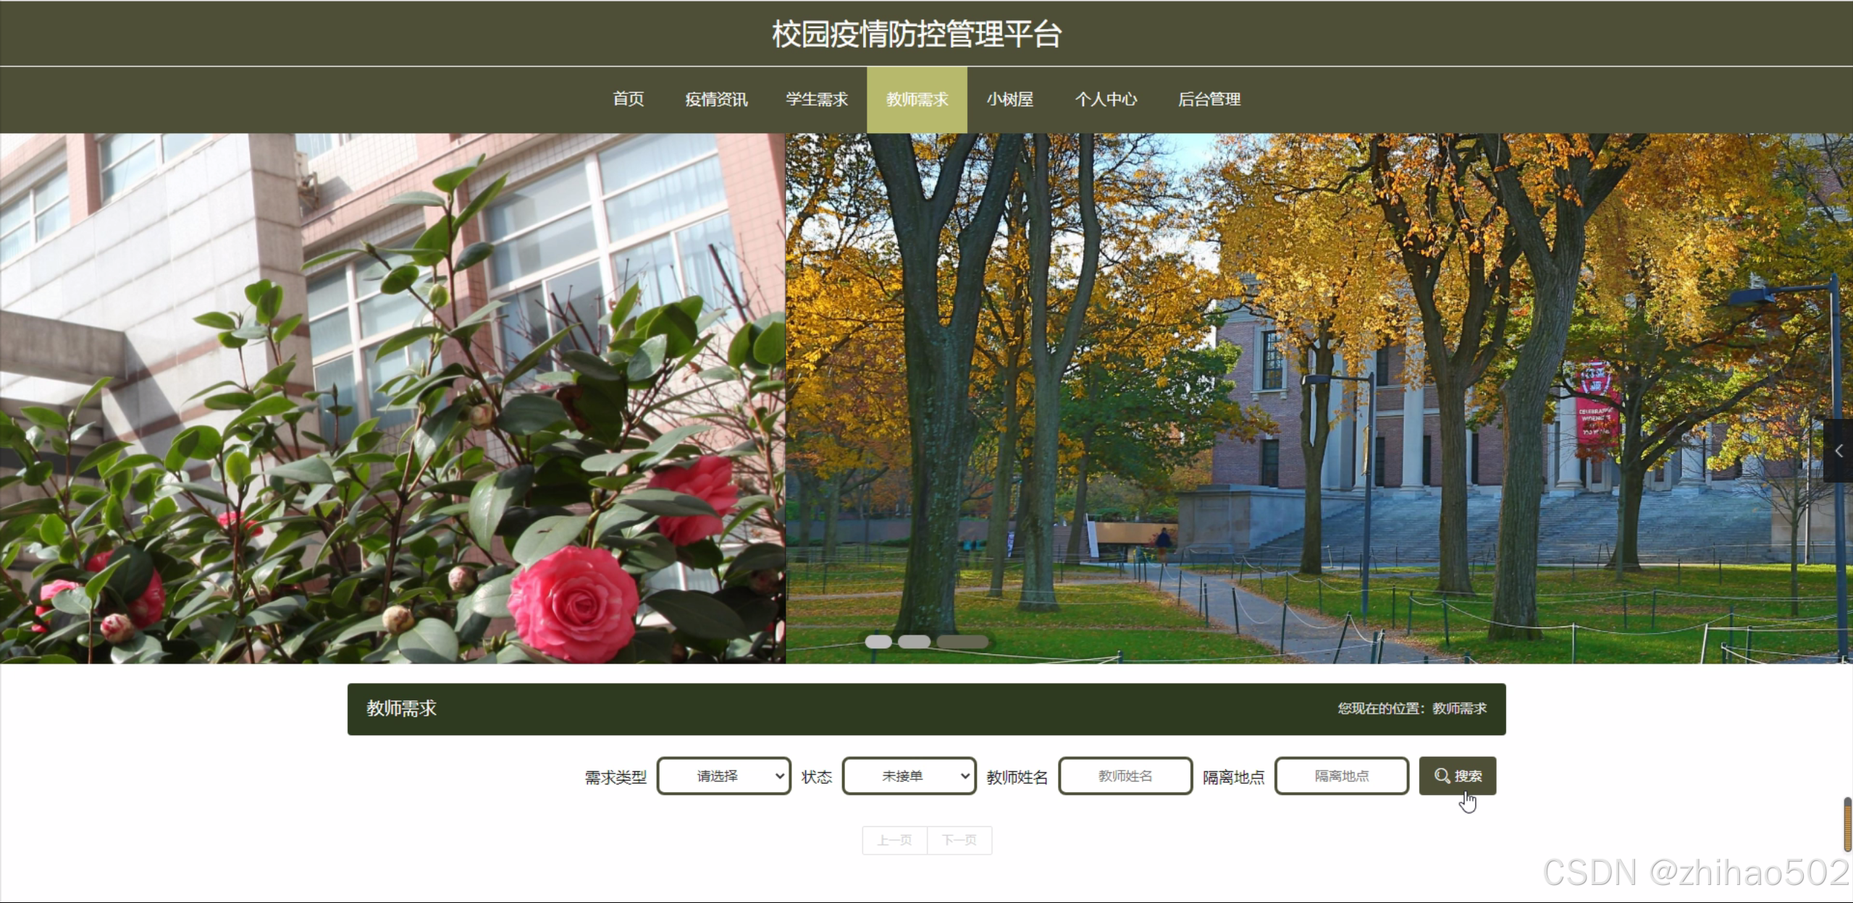Open the 状态 dropdown showing 未接单
Viewport: 1853px width, 903px height.
coord(909,776)
